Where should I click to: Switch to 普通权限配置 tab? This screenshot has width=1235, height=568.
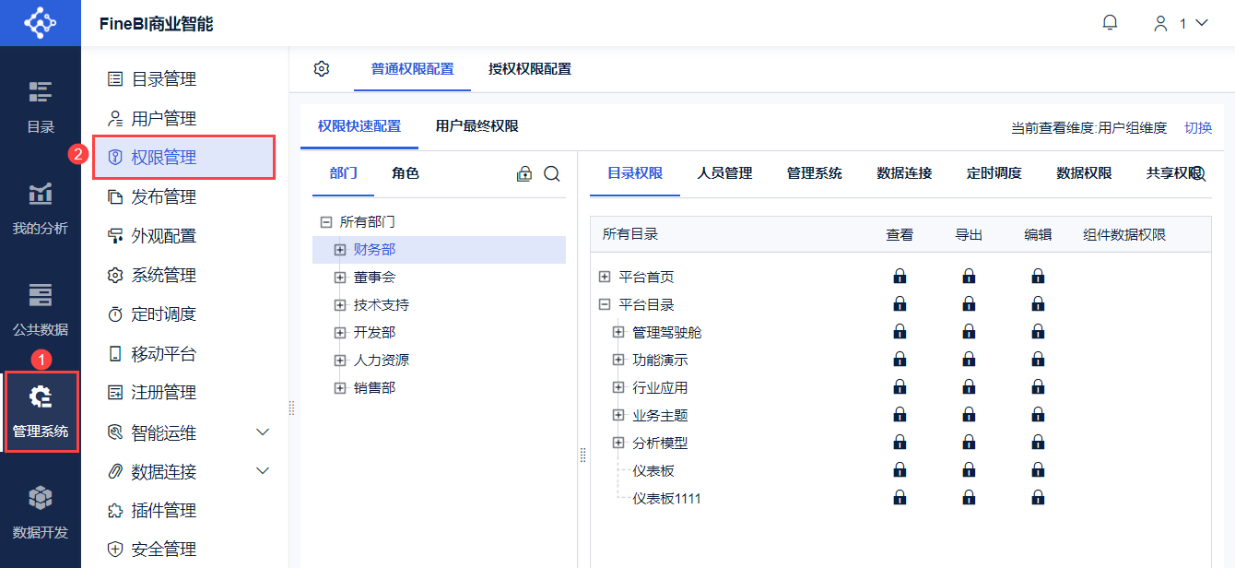pos(412,69)
